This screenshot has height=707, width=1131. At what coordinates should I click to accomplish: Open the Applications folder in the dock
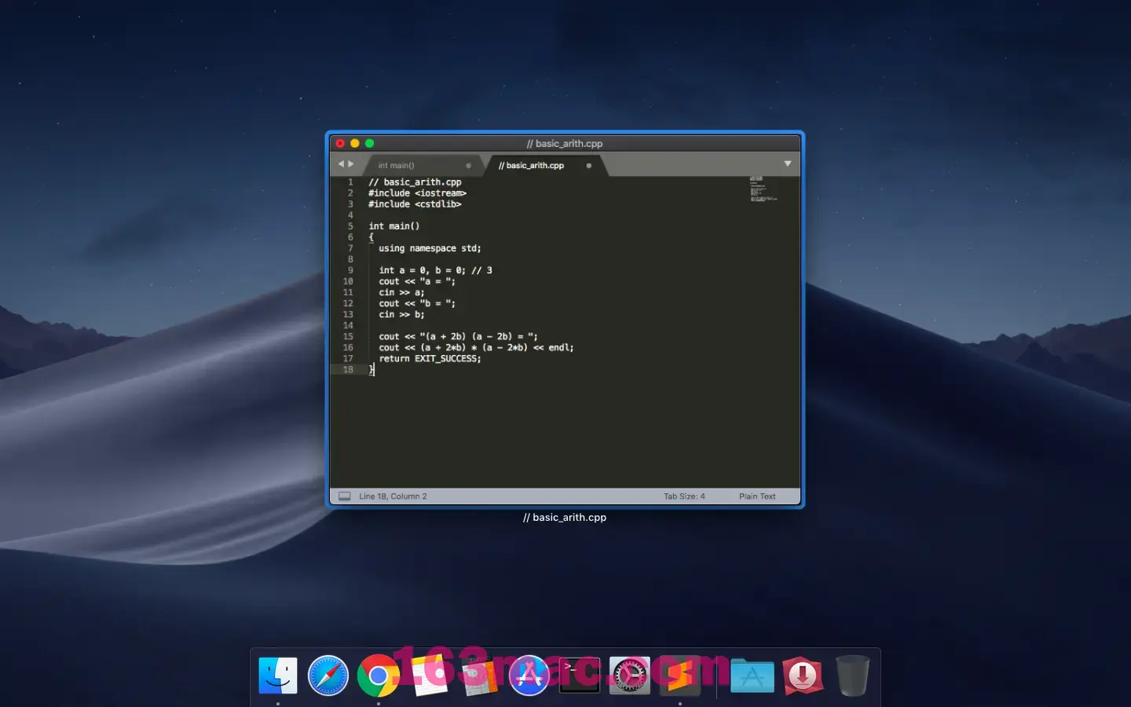click(x=752, y=676)
